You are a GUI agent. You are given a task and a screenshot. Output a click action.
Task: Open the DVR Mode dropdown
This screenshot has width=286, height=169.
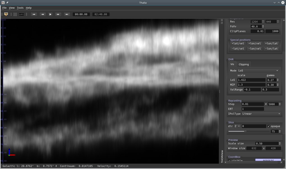tap(258, 71)
